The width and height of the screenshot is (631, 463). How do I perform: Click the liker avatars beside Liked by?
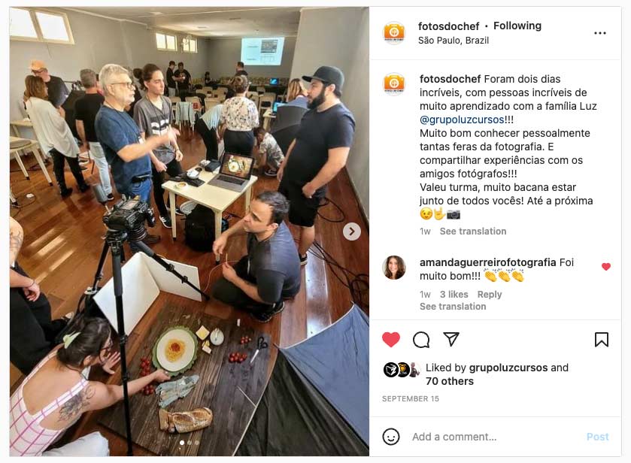(x=401, y=370)
